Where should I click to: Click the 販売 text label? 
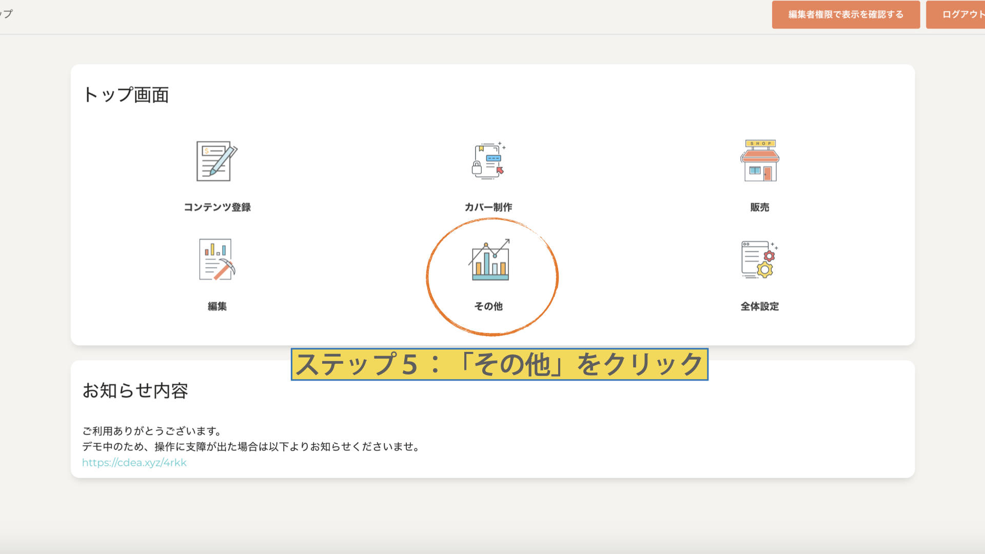coord(759,207)
